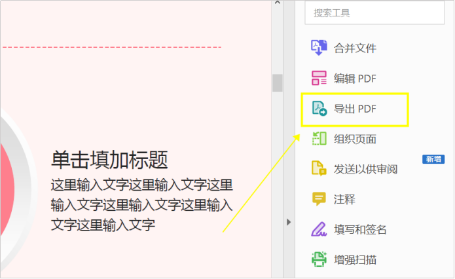This screenshot has height=279, width=455.
Task: Select the 导出 PDF tool label
Action: [355, 109]
